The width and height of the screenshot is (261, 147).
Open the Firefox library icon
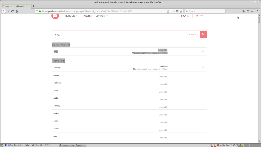pos(243,11)
